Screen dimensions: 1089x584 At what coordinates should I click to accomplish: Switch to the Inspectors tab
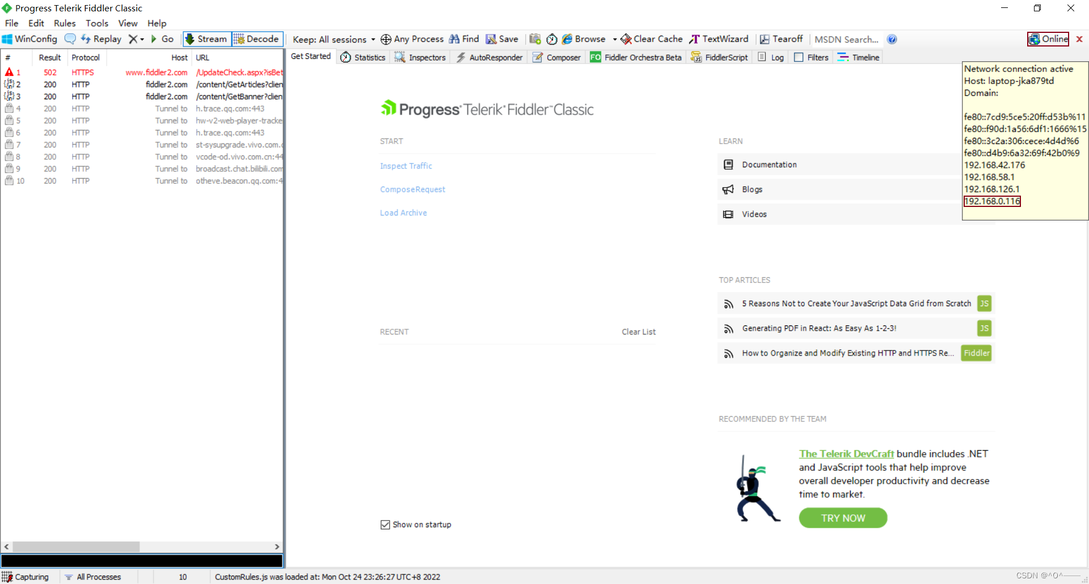[420, 57]
